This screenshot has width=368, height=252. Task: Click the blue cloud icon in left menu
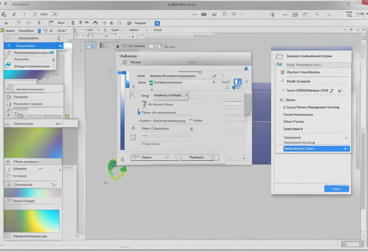click(8, 65)
